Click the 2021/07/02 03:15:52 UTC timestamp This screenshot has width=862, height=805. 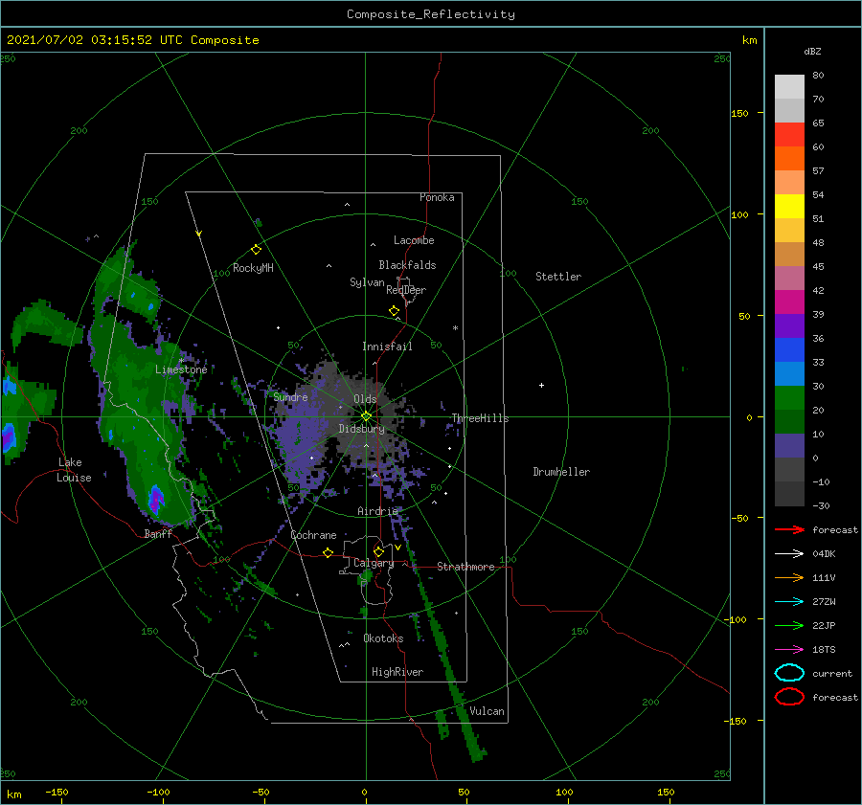(x=132, y=40)
